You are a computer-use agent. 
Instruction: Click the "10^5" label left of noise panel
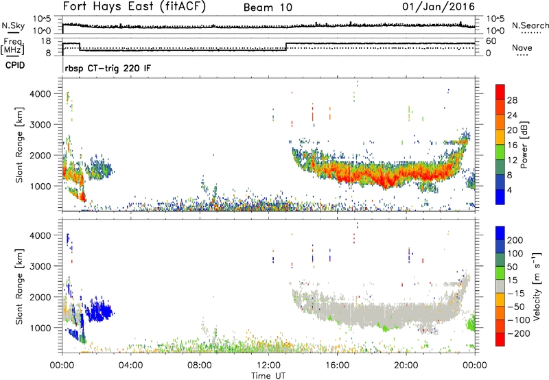42,19
